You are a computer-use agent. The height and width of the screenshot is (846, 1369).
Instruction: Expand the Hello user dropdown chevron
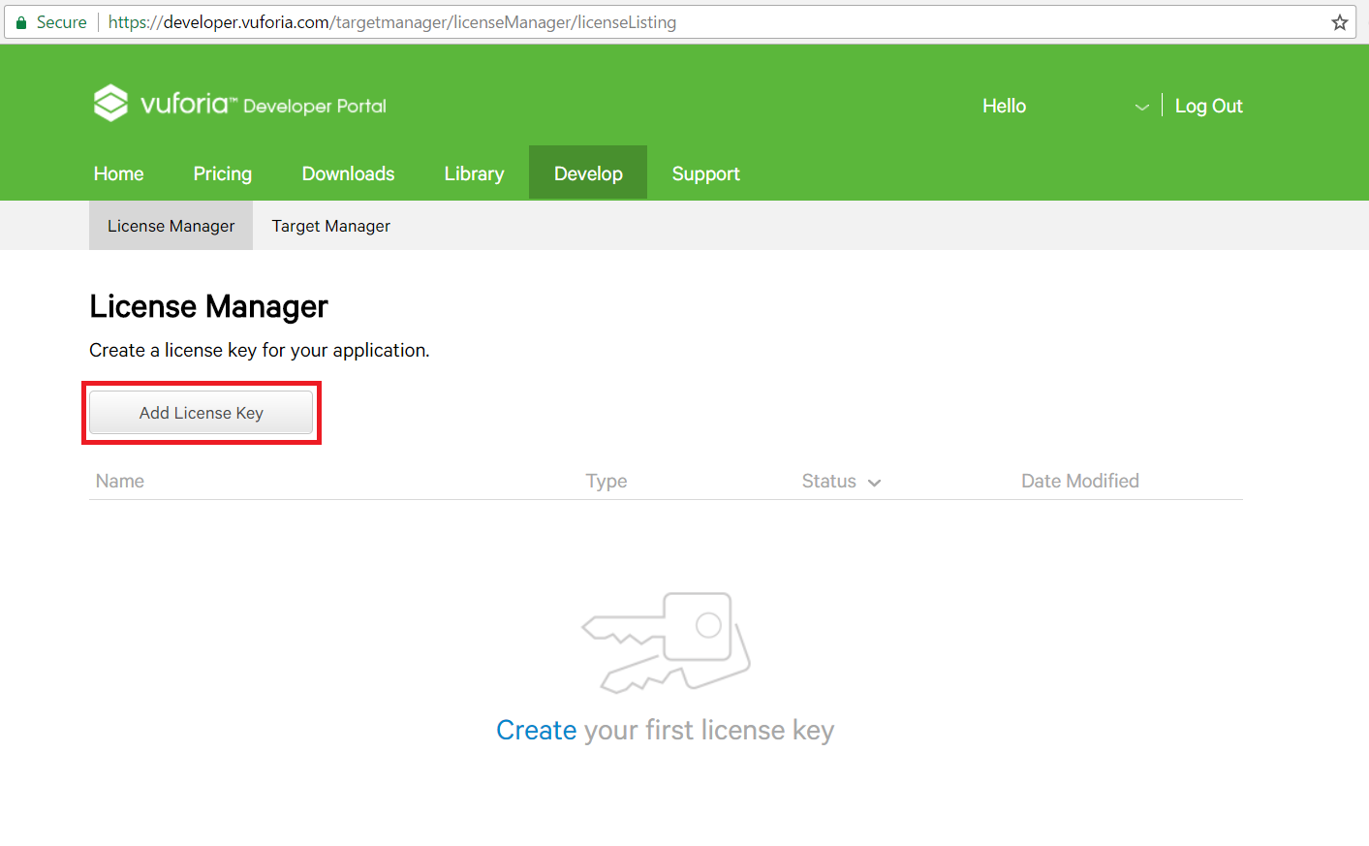[x=1142, y=107]
